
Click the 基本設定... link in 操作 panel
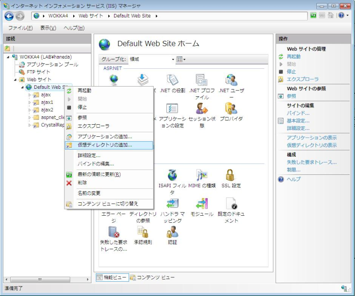(x=298, y=121)
